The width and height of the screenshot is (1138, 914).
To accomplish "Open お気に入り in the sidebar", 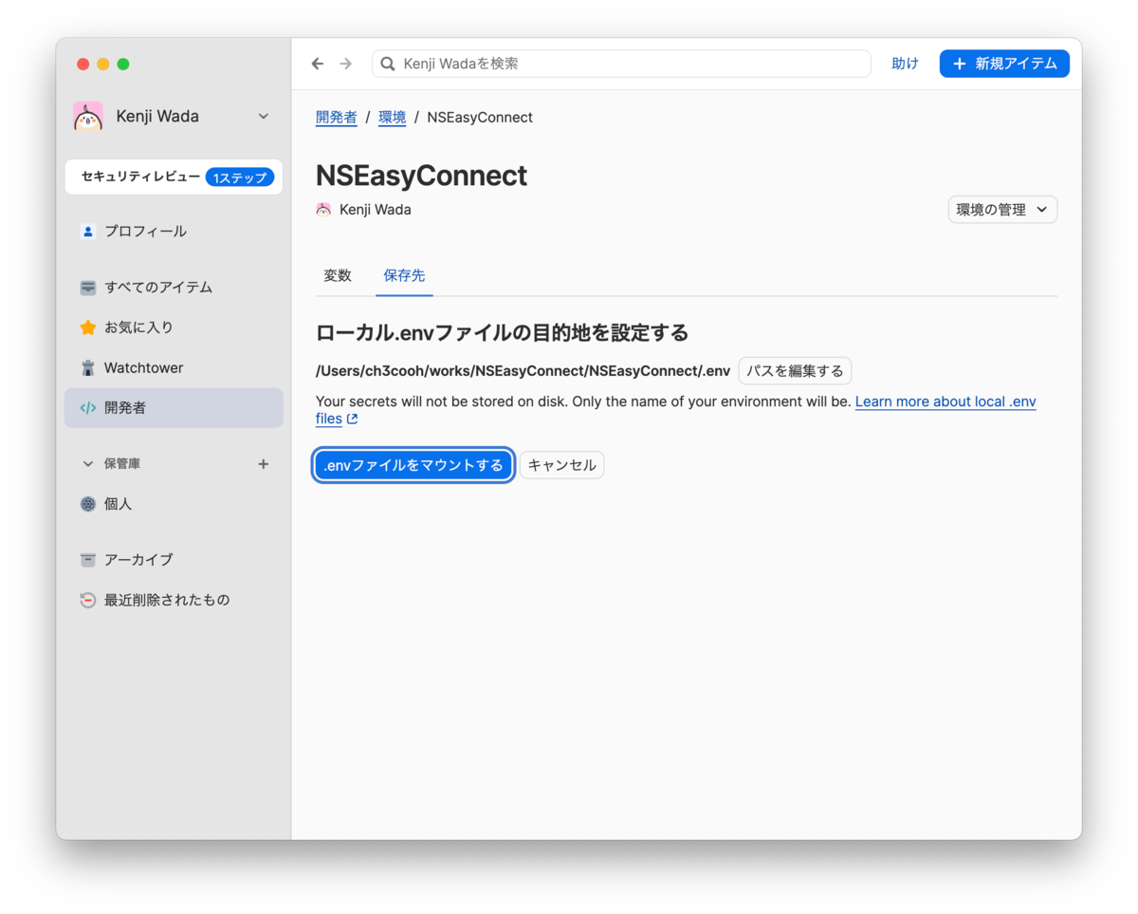I will tap(174, 327).
